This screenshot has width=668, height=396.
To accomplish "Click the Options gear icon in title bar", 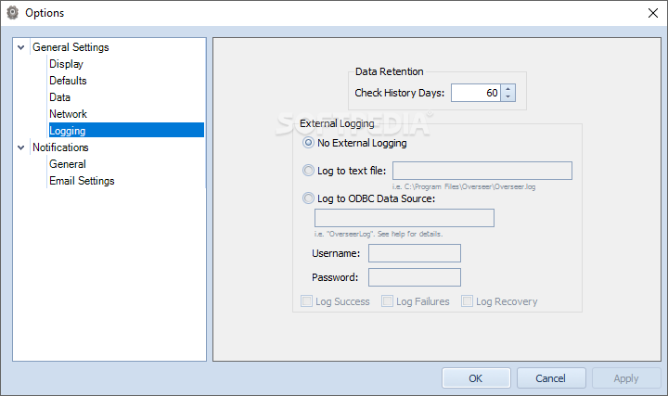I will (13, 13).
